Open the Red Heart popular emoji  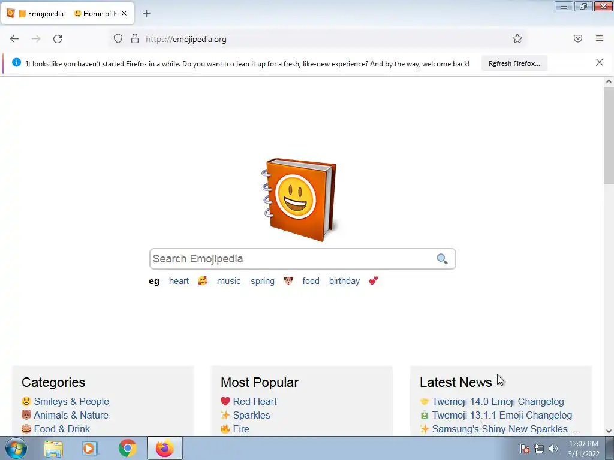pos(255,401)
